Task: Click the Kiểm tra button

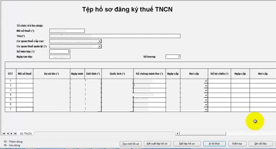Action: (237, 144)
